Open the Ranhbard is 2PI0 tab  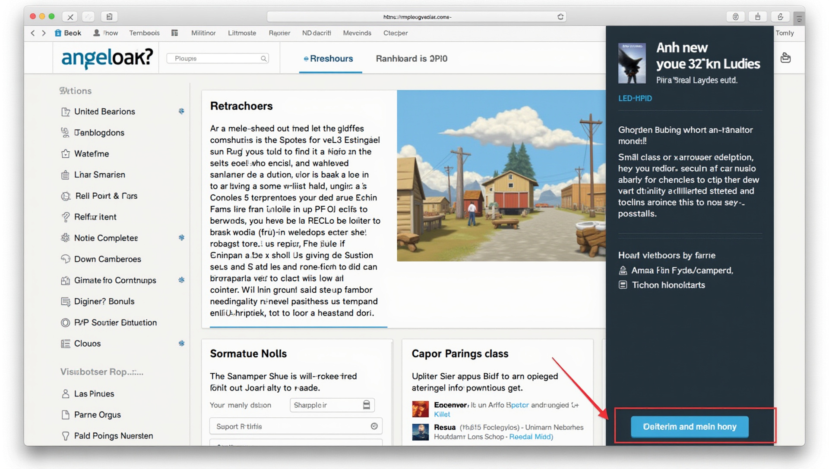411,59
